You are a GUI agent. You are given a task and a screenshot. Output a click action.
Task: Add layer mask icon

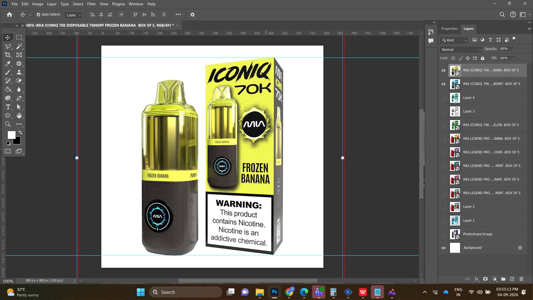485,279
